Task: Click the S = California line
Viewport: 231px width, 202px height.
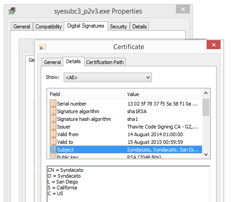Action: point(62,188)
